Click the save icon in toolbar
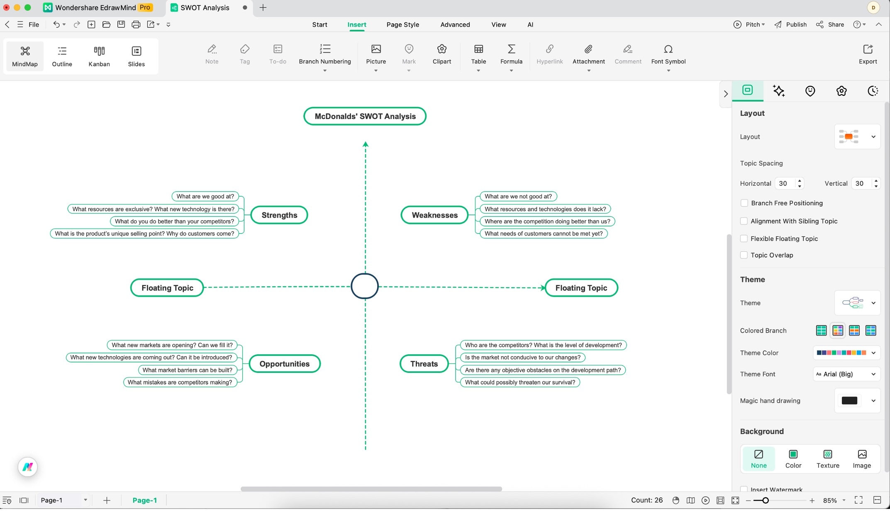The height and width of the screenshot is (511, 890). [121, 24]
